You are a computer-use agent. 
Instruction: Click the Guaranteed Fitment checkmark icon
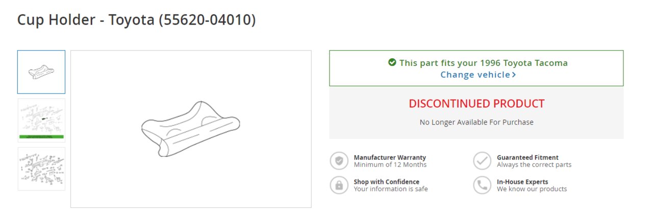click(482, 161)
